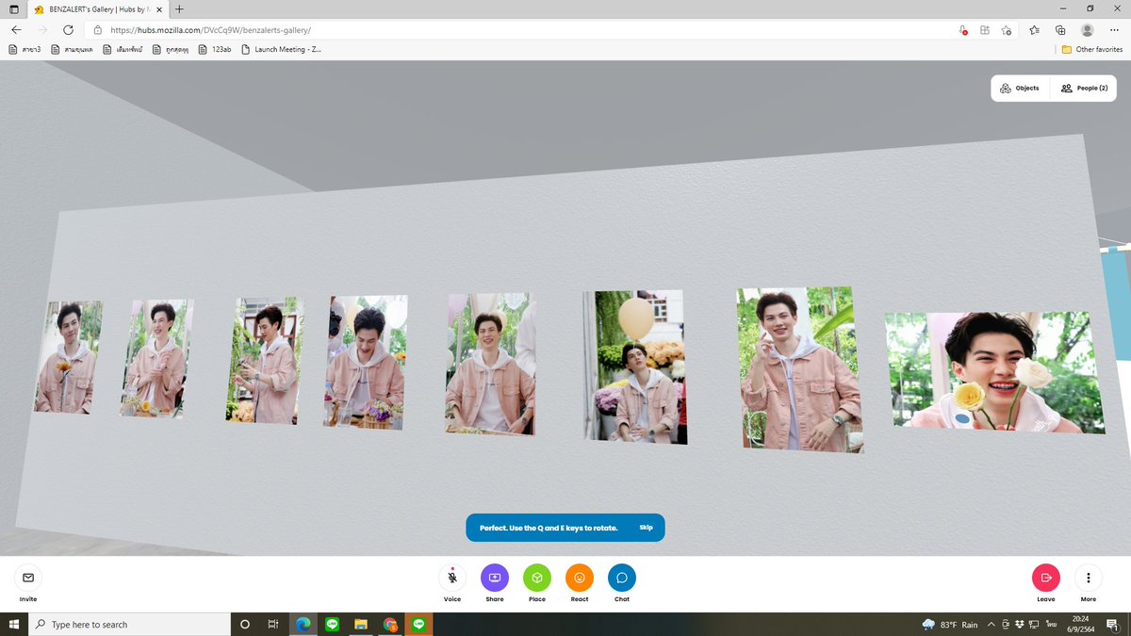Go back in browser history

(16, 29)
